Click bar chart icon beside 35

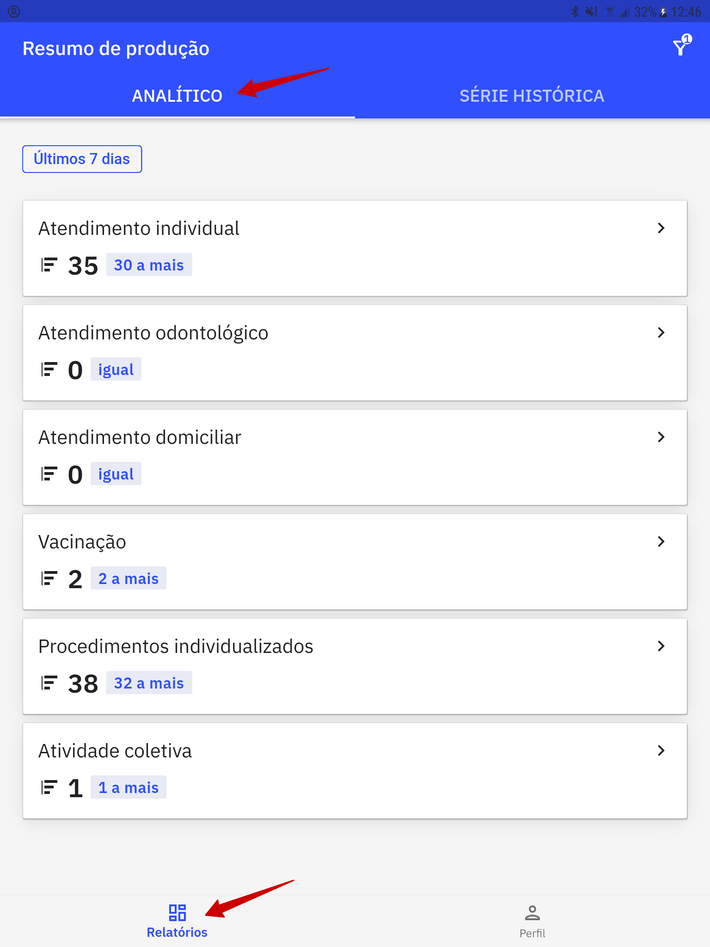coord(49,265)
